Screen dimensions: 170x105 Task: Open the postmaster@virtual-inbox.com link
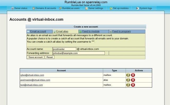click(x=35, y=80)
